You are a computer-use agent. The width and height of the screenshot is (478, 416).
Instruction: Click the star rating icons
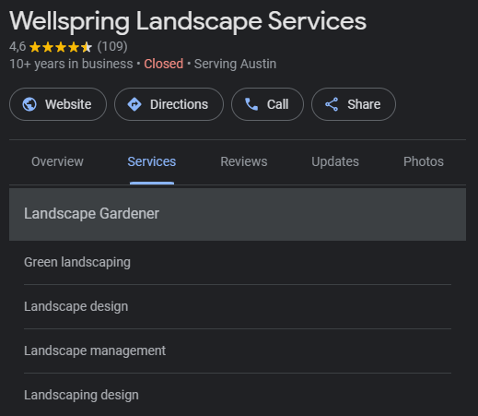pyautogui.click(x=61, y=47)
